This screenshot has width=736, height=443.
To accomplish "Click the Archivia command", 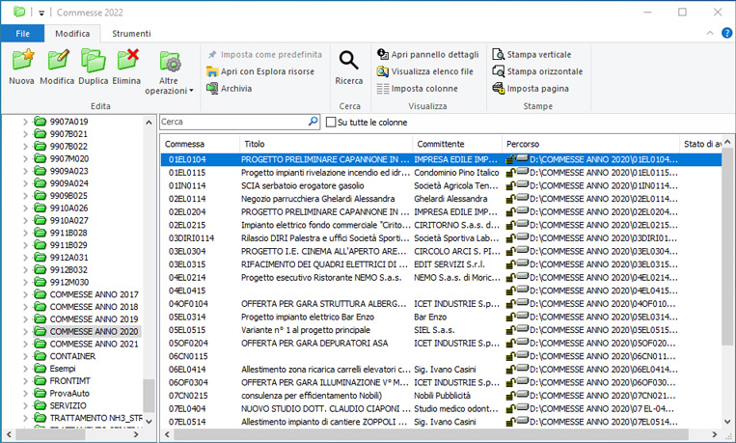I will point(229,89).
